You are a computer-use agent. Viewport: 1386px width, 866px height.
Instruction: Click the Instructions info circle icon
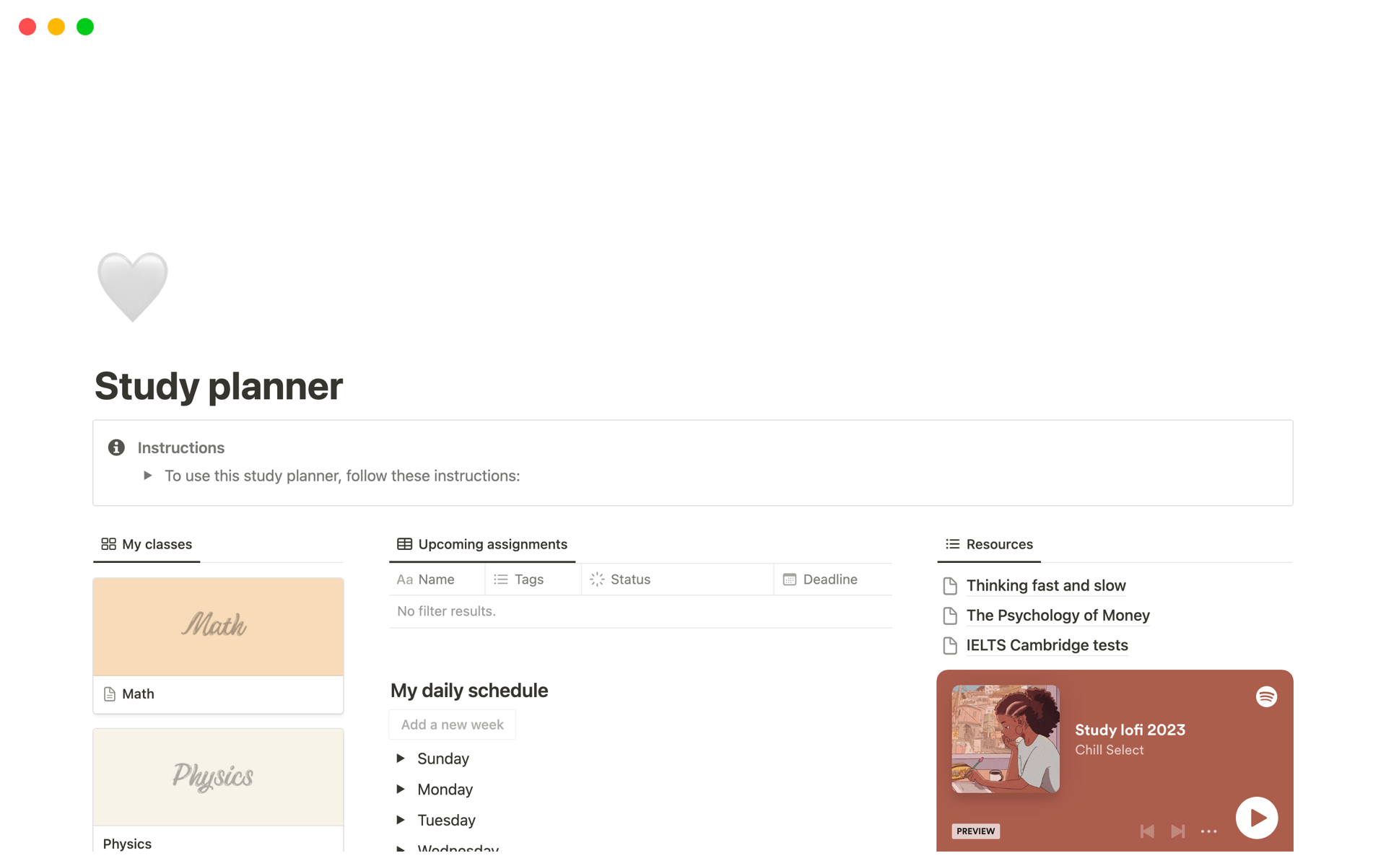click(118, 447)
